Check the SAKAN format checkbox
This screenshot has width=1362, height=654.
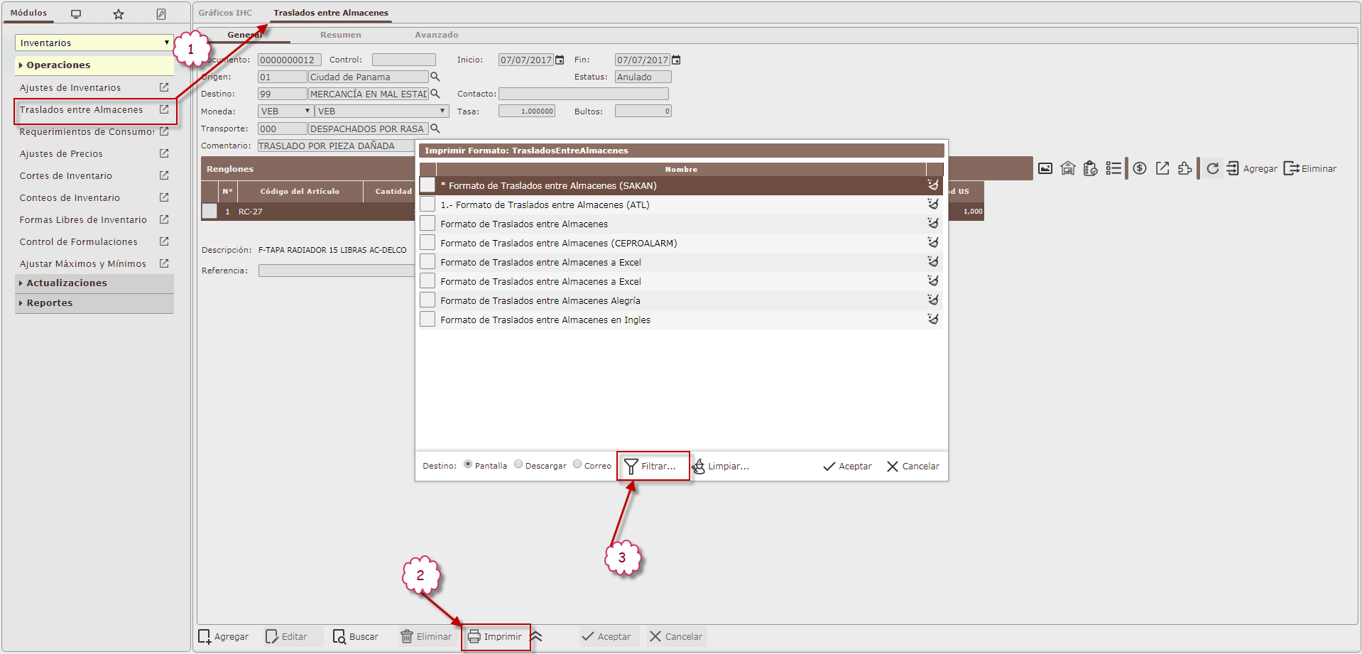tap(427, 185)
